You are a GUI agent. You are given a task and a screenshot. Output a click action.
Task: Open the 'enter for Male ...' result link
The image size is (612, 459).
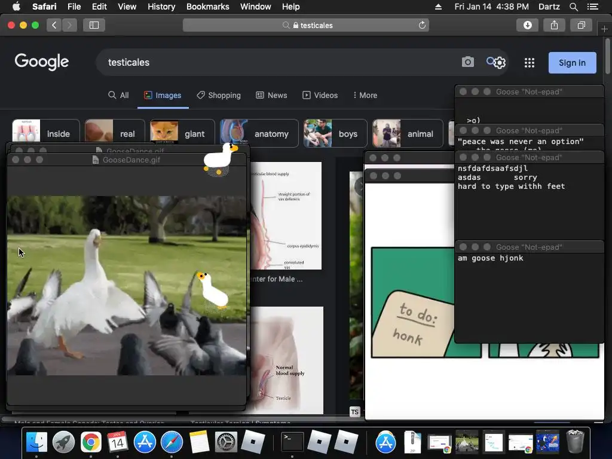click(276, 279)
